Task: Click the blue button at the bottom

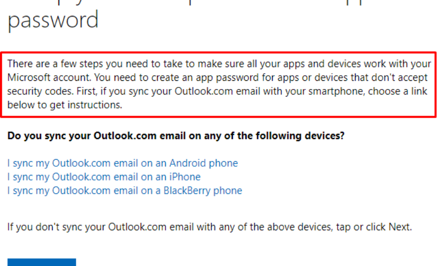Action: click(41, 262)
